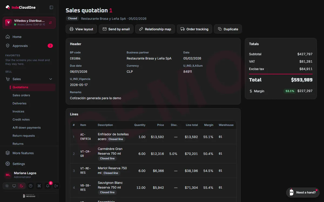This screenshot has height=202, width=324.
Task: Click the Viñedos y Distribuc... company selector
Action: coord(29,23)
